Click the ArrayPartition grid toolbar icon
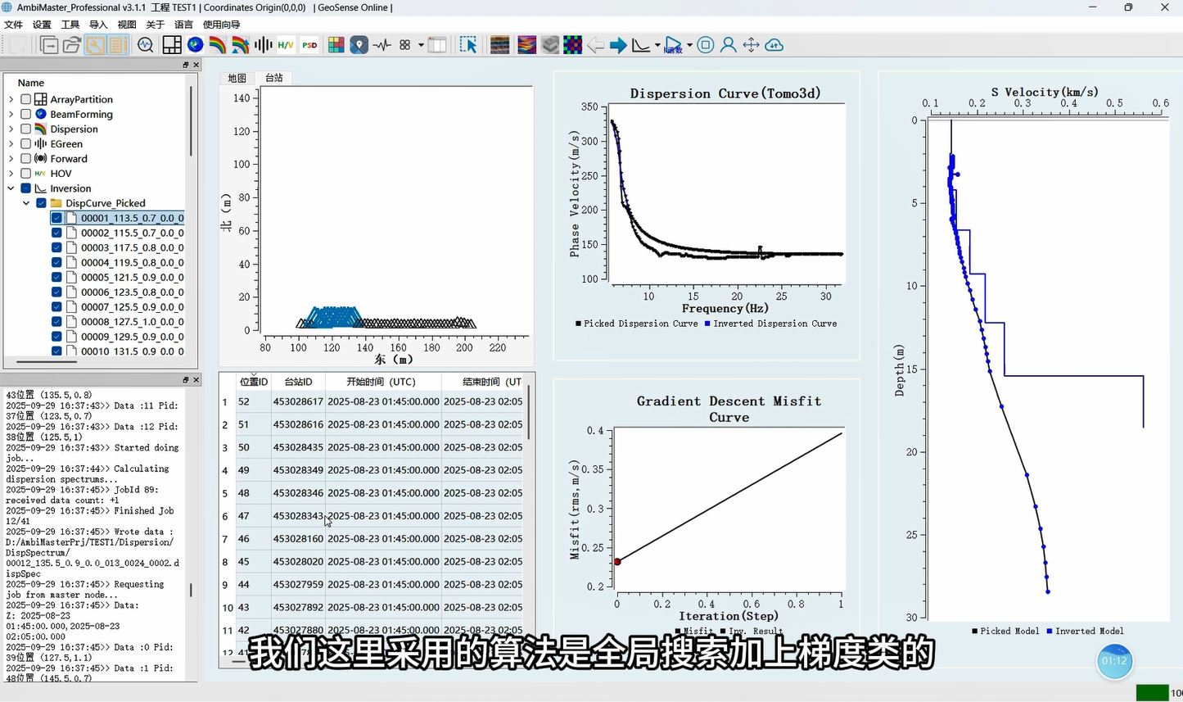 [172, 44]
